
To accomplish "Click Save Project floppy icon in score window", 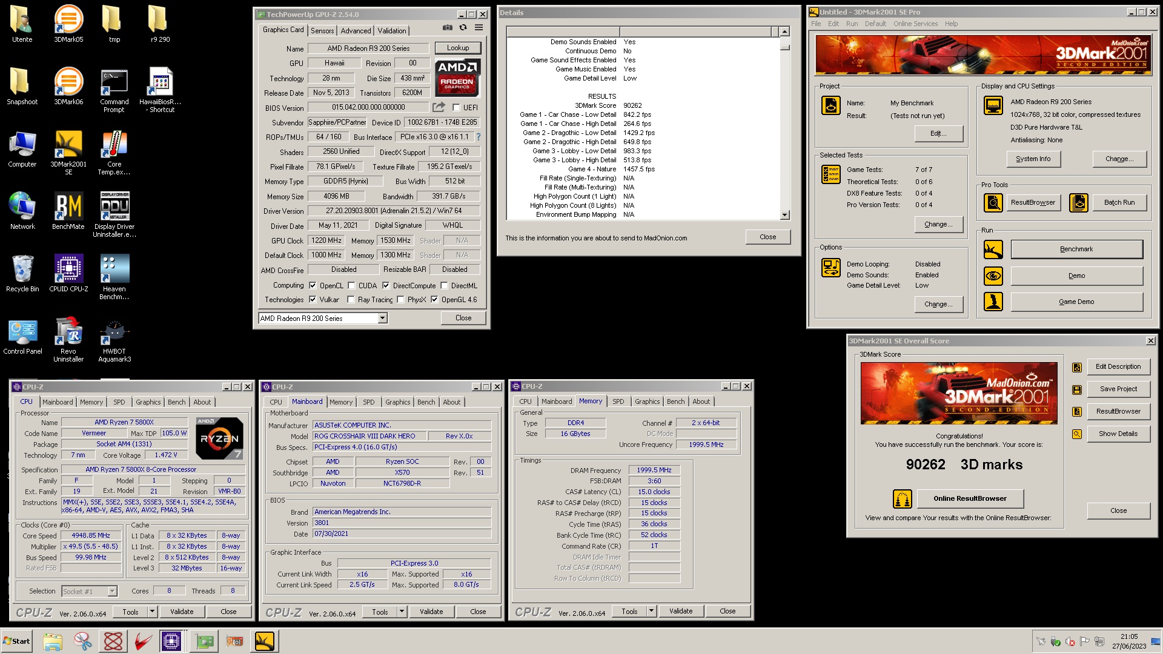I will click(1077, 389).
